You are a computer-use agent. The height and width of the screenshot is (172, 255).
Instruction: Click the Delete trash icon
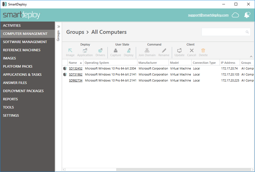tap(203, 50)
